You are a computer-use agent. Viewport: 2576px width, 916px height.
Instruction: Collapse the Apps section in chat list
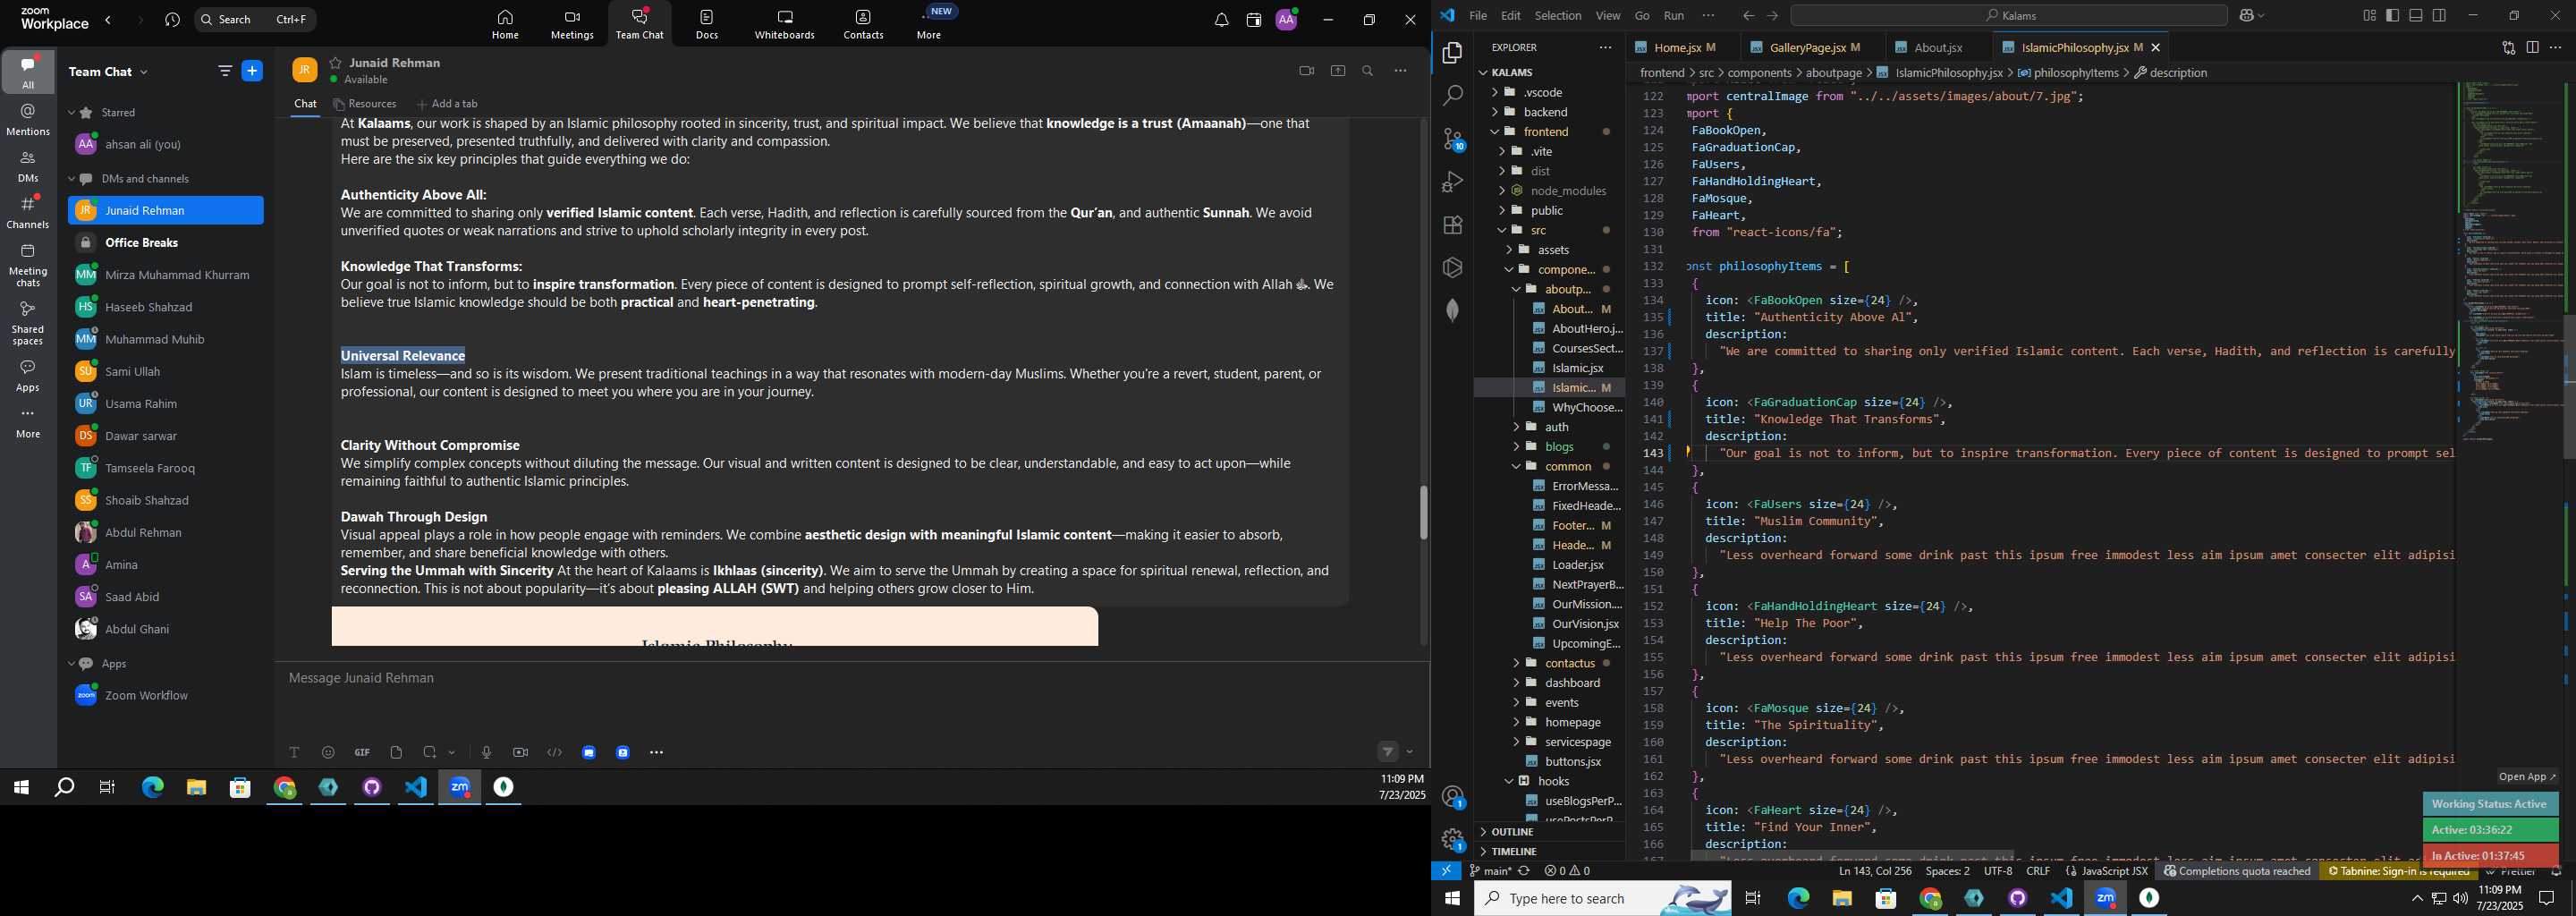pos(72,664)
